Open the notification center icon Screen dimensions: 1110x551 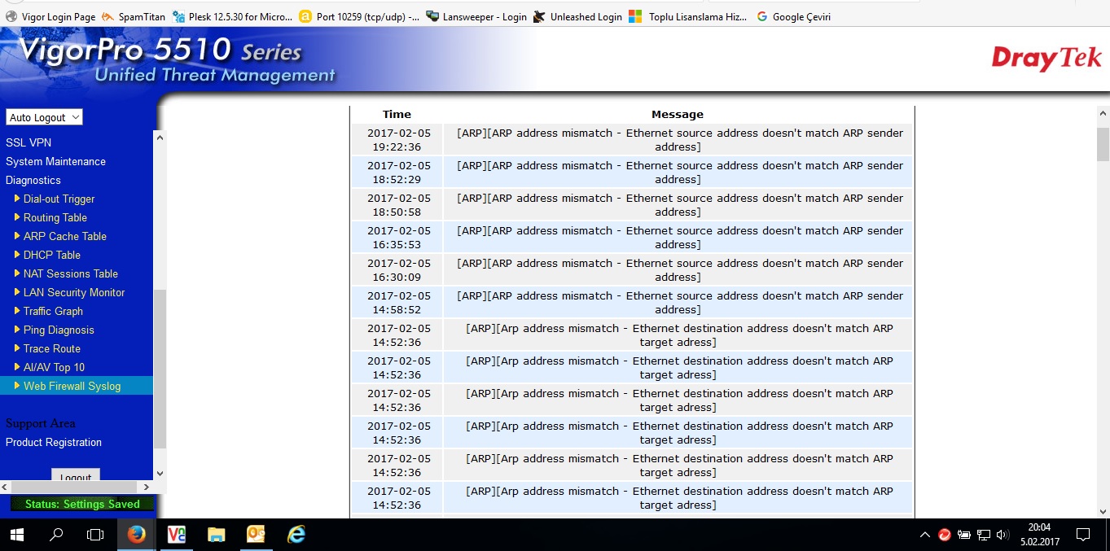1082,535
